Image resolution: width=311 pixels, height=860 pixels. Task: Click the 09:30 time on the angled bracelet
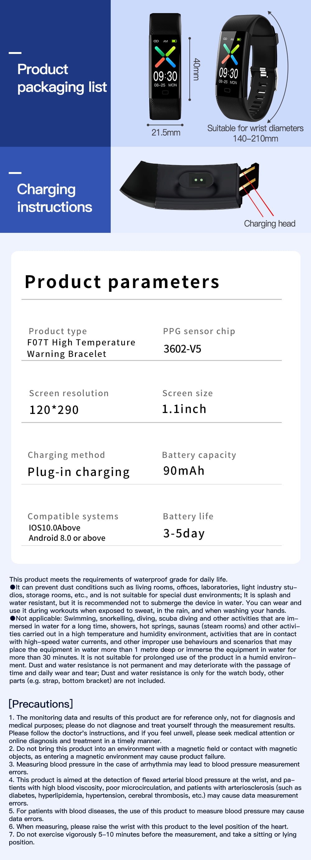[228, 73]
